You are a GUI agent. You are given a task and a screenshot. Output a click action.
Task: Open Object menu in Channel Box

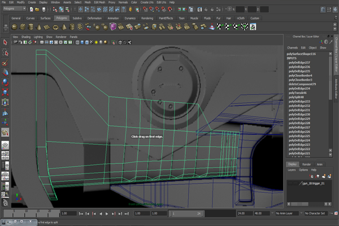pos(312,48)
